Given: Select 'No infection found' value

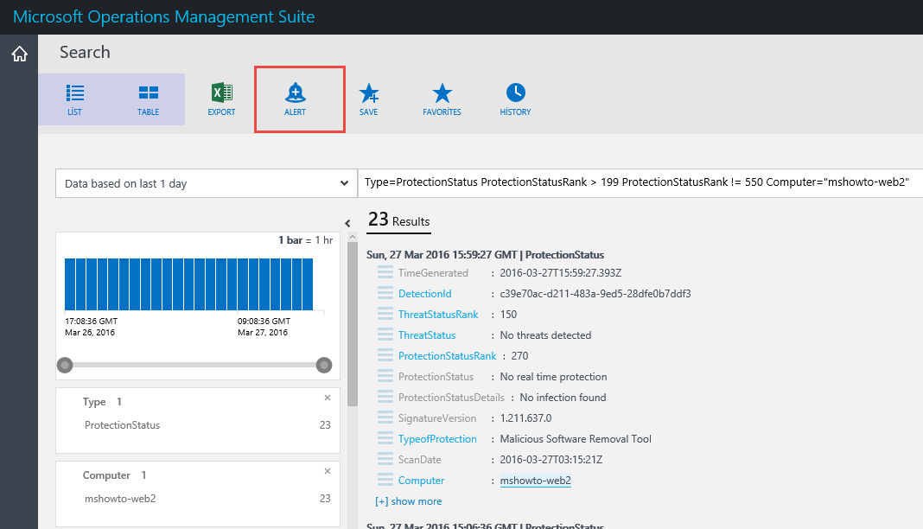Looking at the screenshot, I should (x=563, y=398).
